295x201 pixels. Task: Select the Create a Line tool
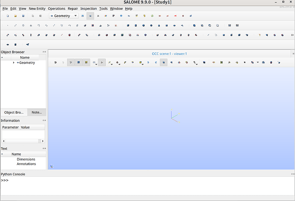pos(15,26)
